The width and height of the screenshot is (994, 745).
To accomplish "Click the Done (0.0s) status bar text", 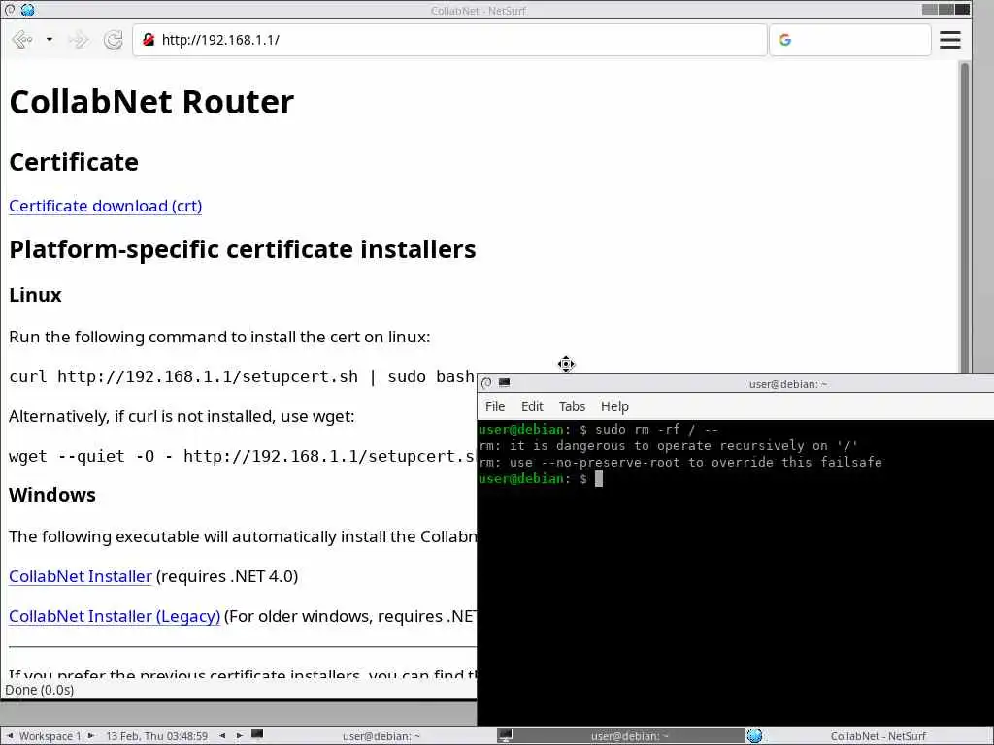I will click(x=39, y=690).
